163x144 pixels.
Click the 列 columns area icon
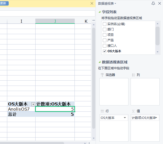(133, 75)
